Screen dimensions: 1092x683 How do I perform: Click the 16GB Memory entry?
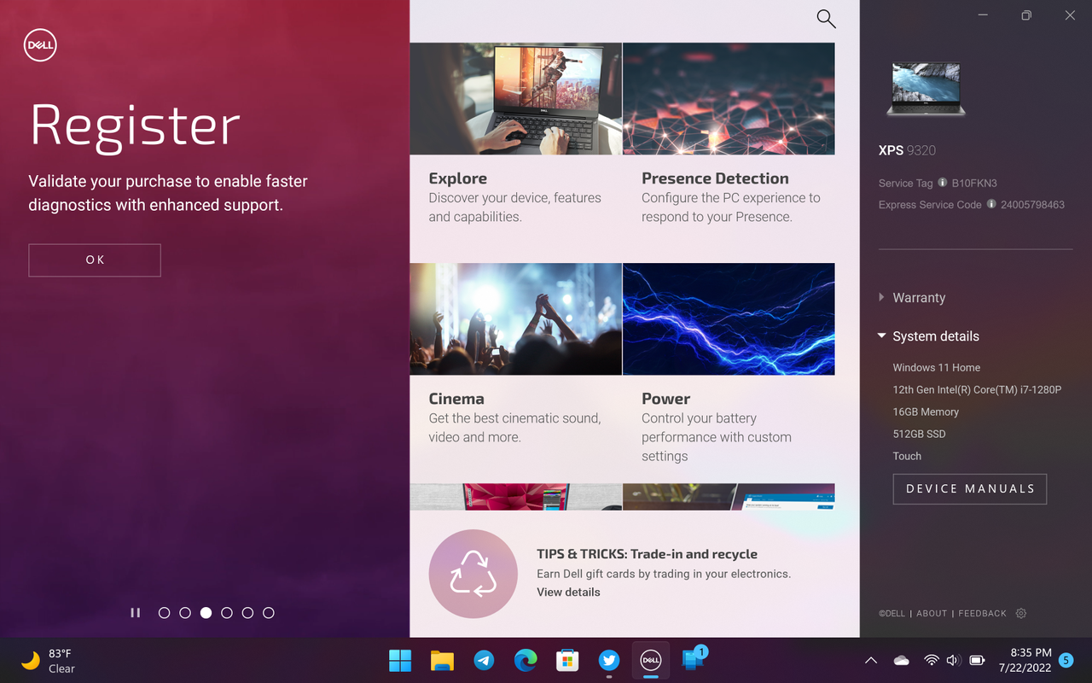[926, 412]
